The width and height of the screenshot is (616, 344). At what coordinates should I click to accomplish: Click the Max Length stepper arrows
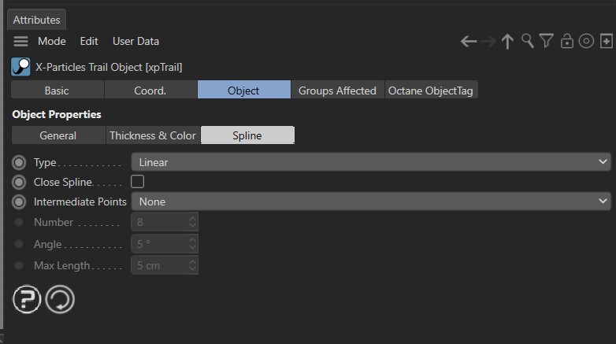pos(192,265)
